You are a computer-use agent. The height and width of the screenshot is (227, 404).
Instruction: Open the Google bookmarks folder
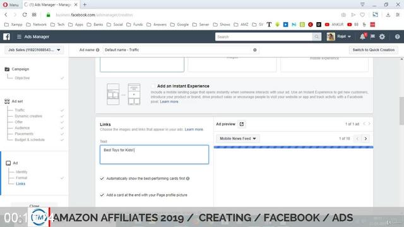179,25
